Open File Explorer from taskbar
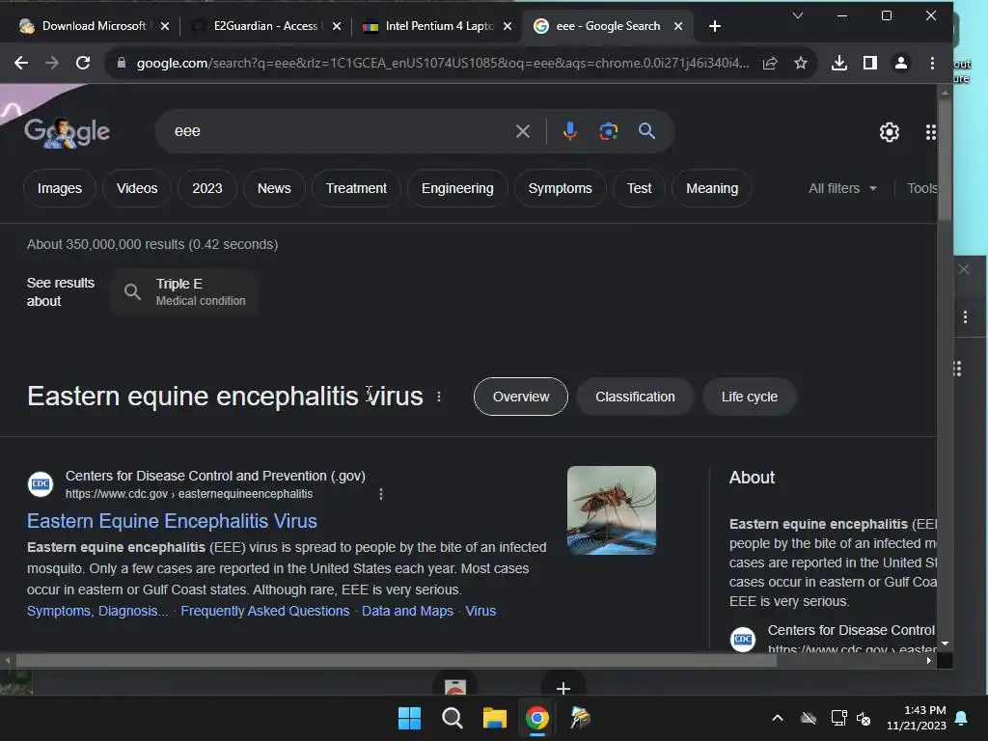 [495, 718]
